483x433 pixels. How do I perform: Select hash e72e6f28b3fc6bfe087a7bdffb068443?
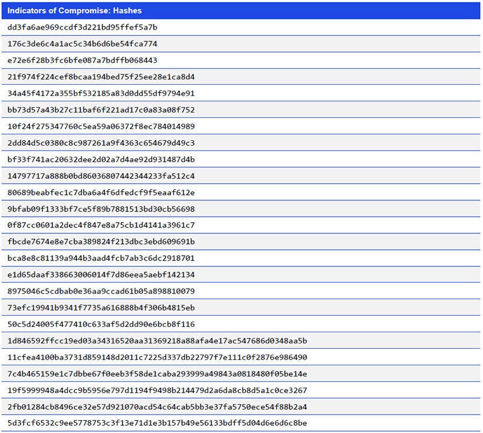[82, 61]
